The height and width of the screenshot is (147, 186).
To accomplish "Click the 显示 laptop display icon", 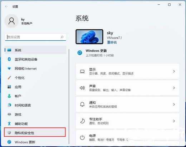I will [82, 71].
